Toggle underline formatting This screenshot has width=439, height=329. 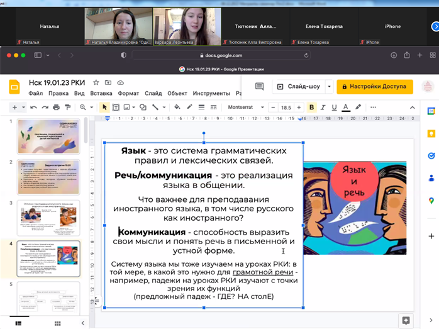[334, 108]
